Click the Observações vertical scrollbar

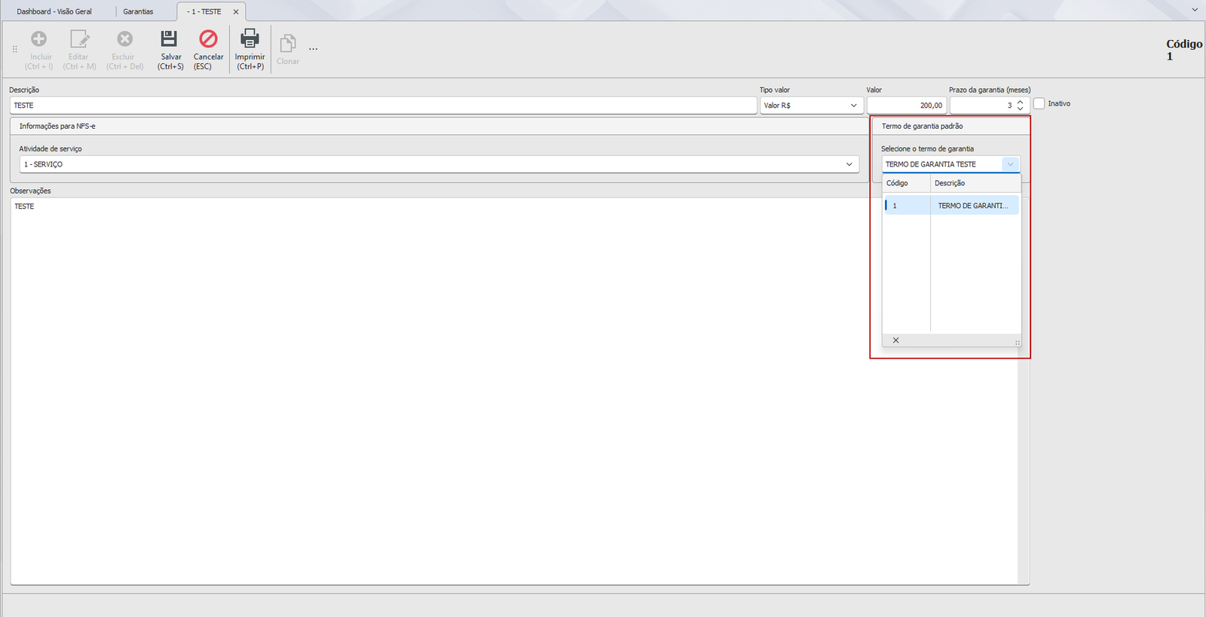coord(1023,391)
